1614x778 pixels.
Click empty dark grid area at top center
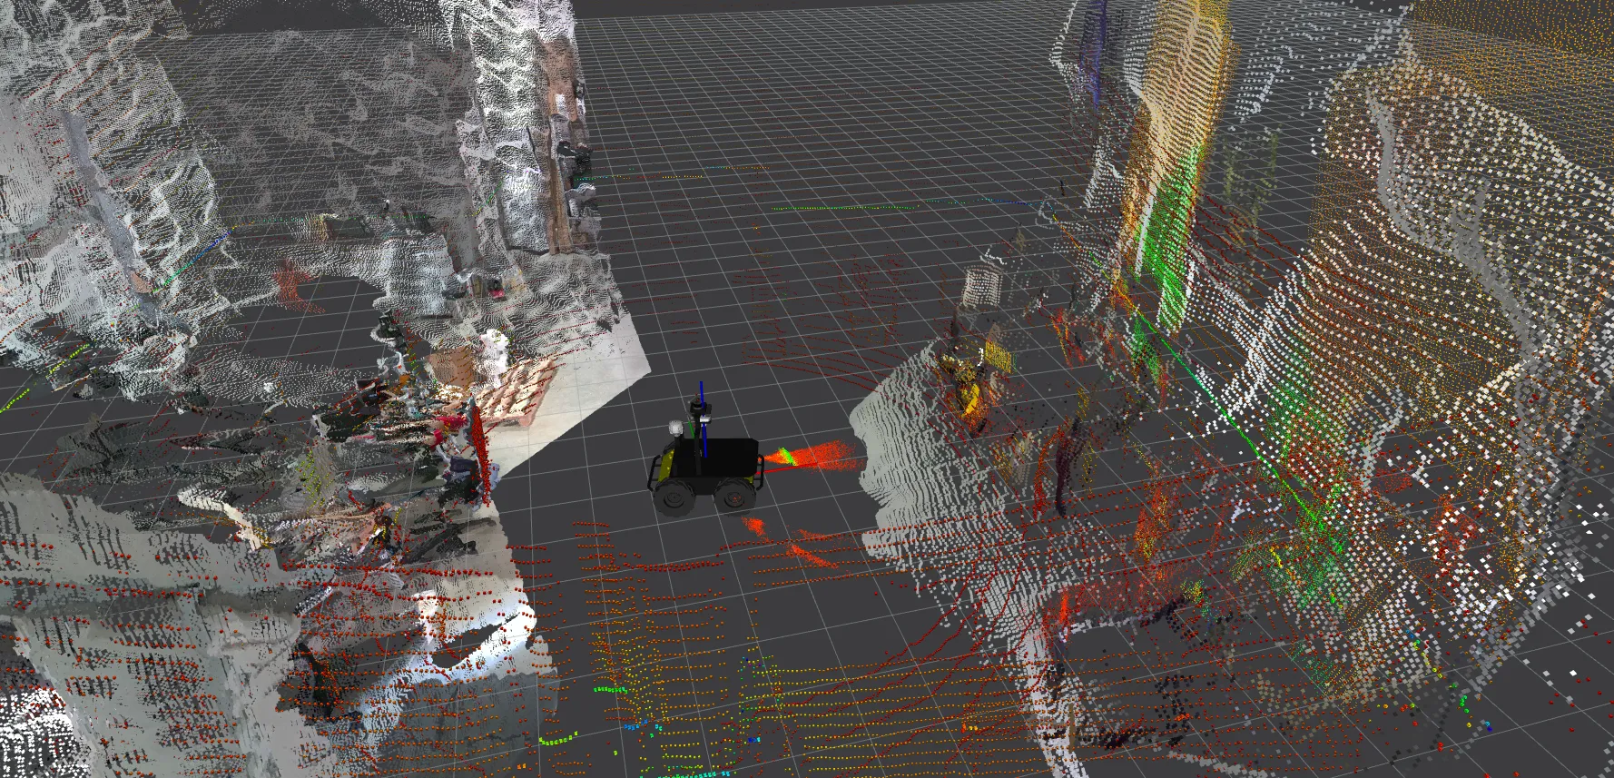(817, 73)
